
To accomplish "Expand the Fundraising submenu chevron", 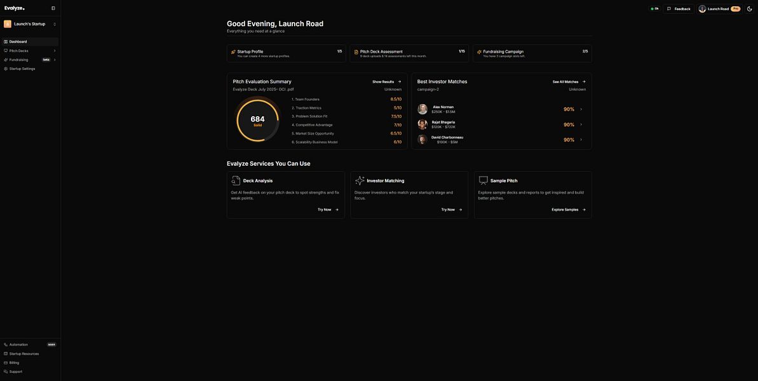I will (55, 60).
